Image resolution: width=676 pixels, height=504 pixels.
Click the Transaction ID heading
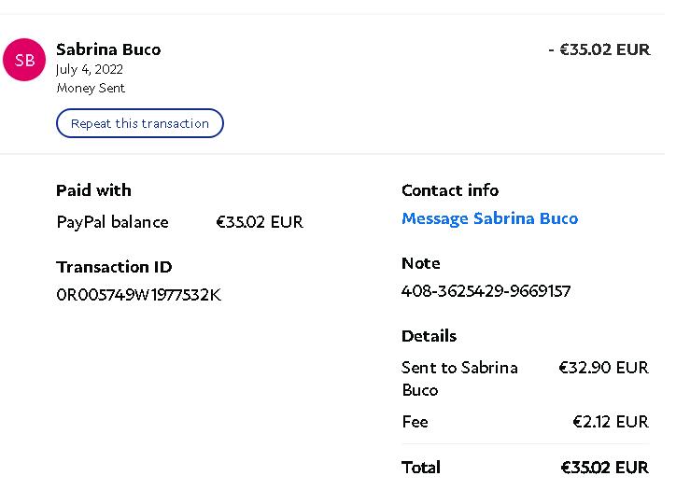[114, 267]
